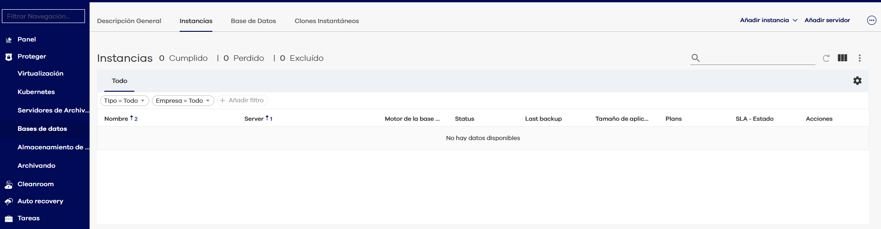Click the Cleanroom label in sidebar
Image resolution: width=881 pixels, height=229 pixels.
pyautogui.click(x=36, y=184)
